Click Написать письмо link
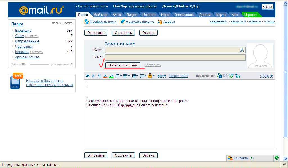The image size is (288, 168). [140, 22]
